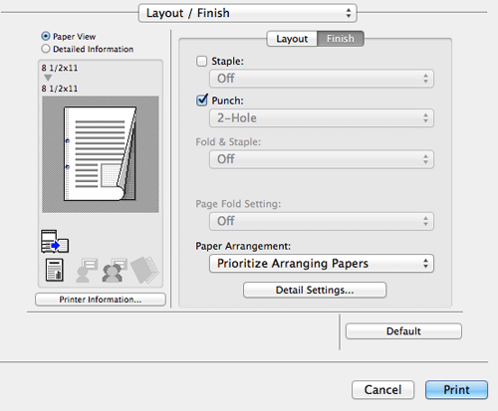The width and height of the screenshot is (498, 411).
Task: Click the Fold & Staple label
Action: (x=228, y=142)
